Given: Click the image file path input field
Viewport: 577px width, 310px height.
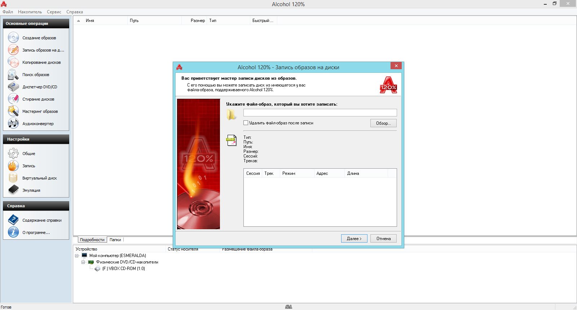Looking at the screenshot, I should 320,113.
